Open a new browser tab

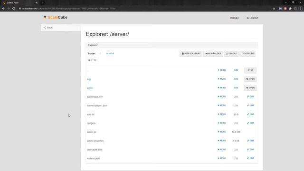tap(43, 3)
